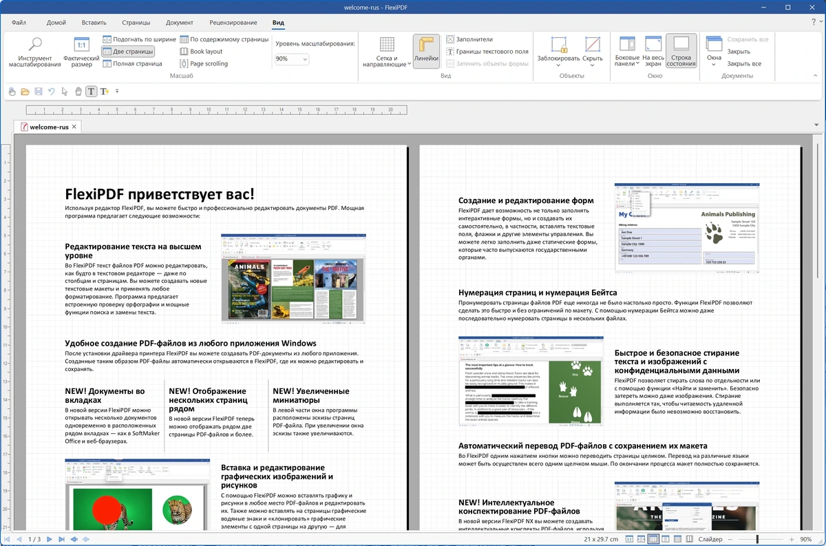Image resolution: width=826 pixels, height=546 pixels.
Task: Toggle the Линейки rulers button
Action: tap(426, 52)
